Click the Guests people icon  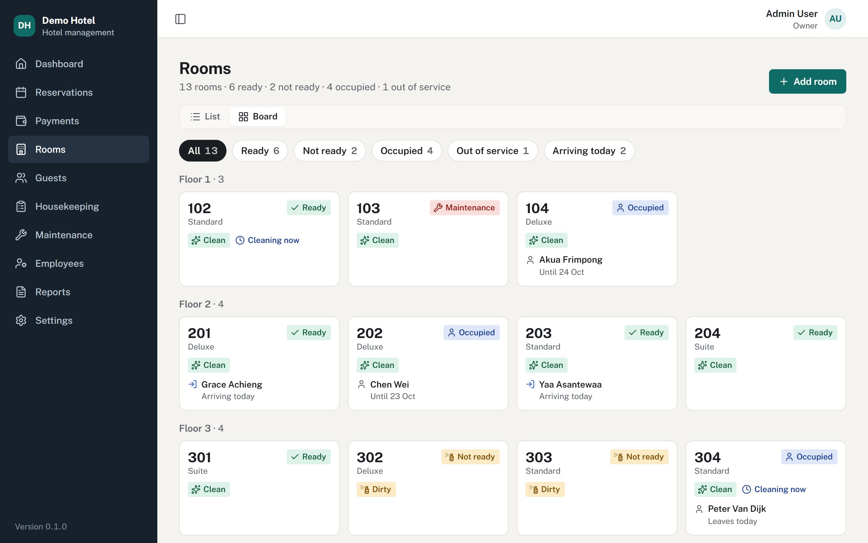(x=21, y=178)
